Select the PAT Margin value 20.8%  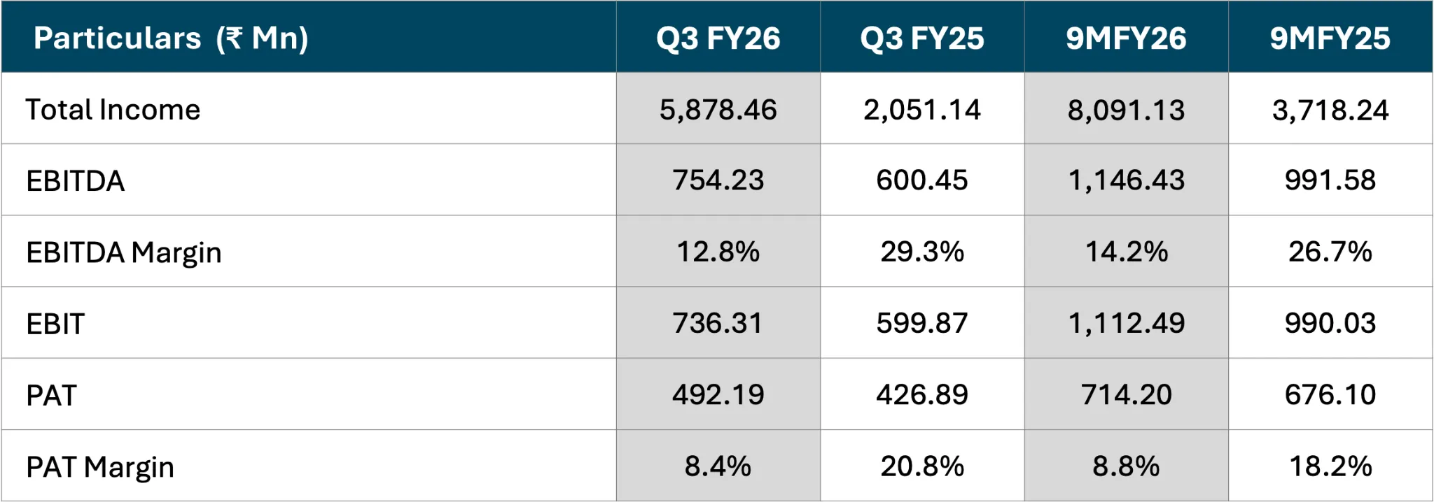point(922,466)
